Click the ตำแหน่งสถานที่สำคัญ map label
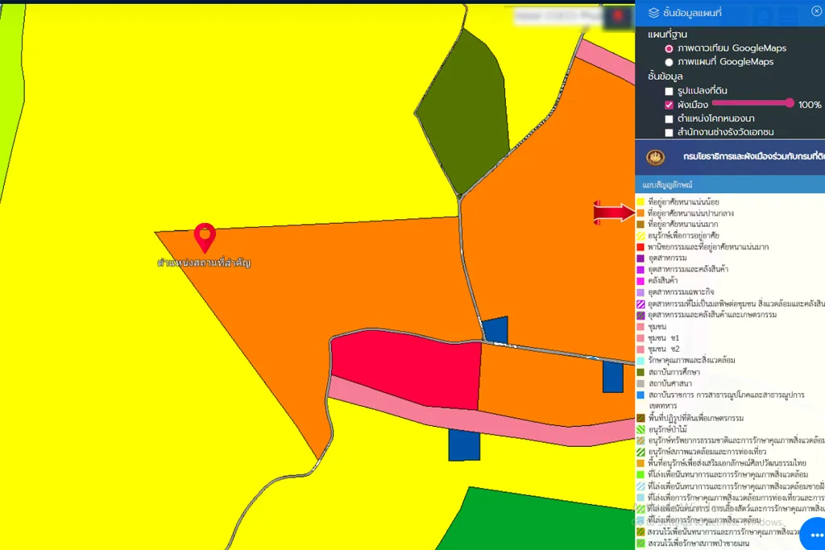Image resolution: width=825 pixels, height=550 pixels. (x=204, y=263)
